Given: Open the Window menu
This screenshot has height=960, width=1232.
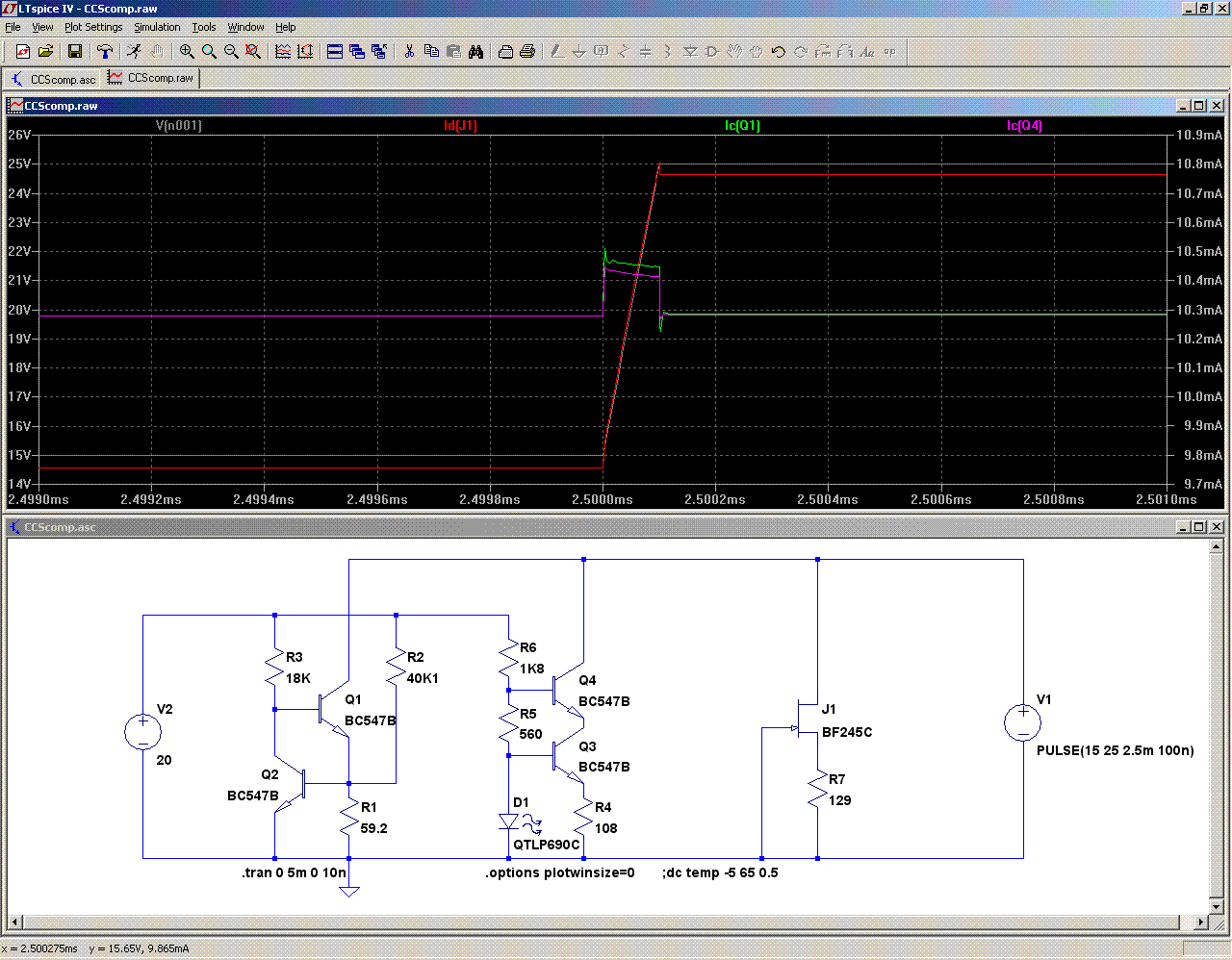Looking at the screenshot, I should [x=245, y=27].
